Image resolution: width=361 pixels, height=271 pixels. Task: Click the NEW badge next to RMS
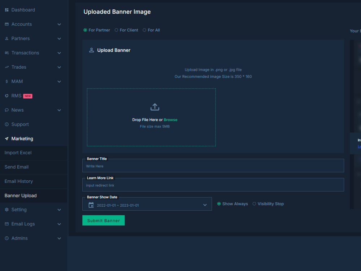point(28,96)
